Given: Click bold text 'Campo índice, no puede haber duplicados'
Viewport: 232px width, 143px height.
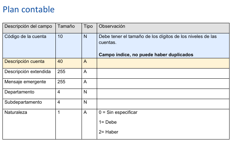Looking at the screenshot, I should pyautogui.click(x=146, y=55).
